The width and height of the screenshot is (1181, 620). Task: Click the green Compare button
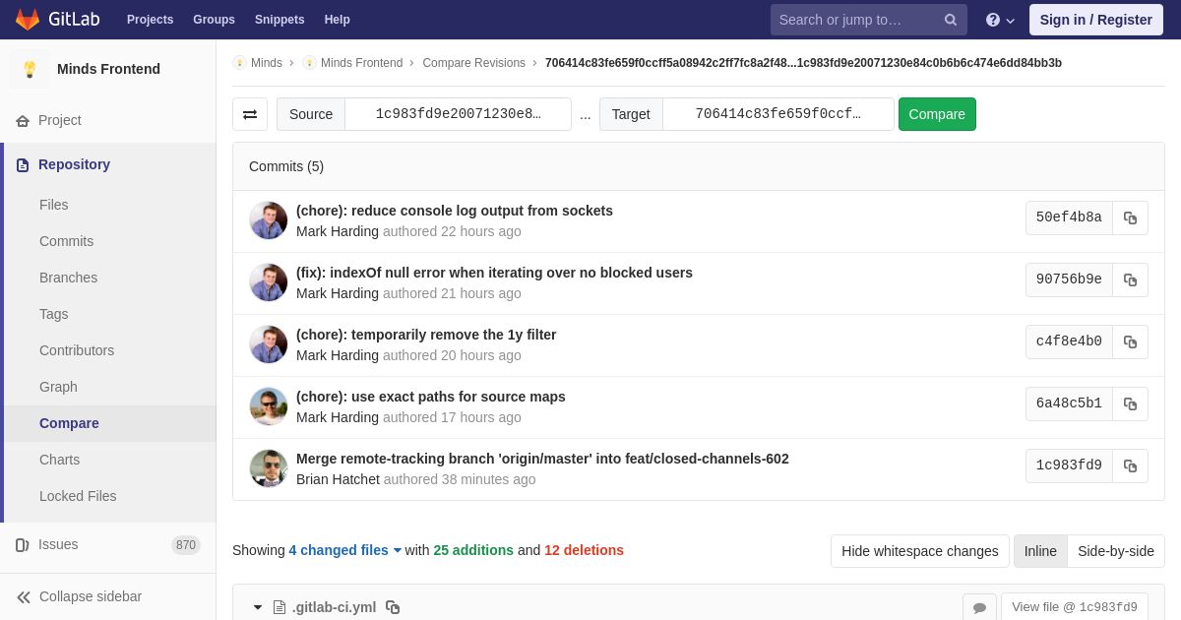coord(937,114)
